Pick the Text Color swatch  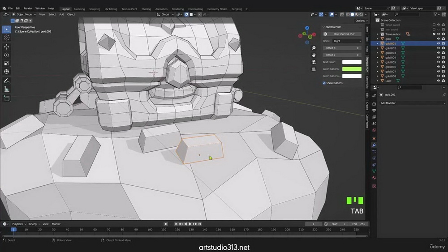click(x=352, y=62)
